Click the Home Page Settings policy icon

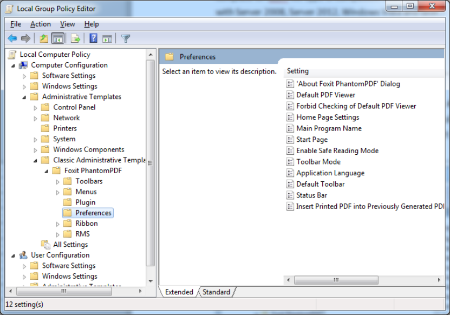290,117
